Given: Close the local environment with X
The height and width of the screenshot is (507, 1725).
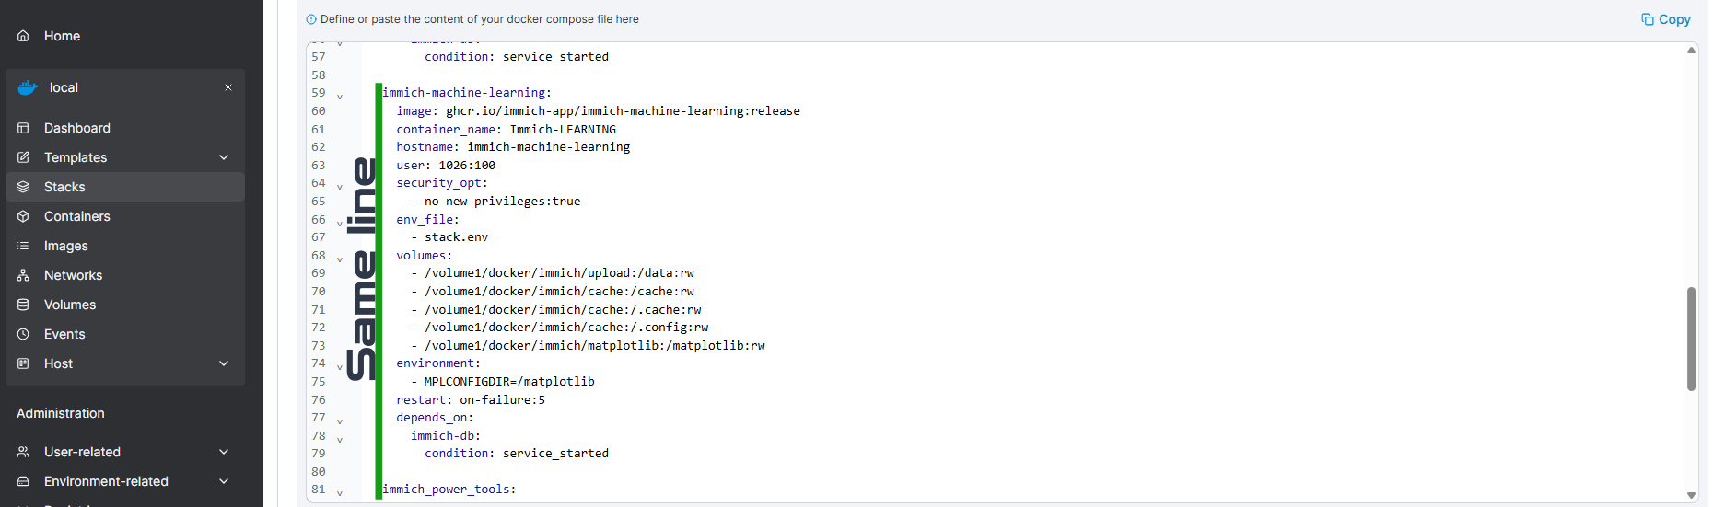Looking at the screenshot, I should (228, 87).
